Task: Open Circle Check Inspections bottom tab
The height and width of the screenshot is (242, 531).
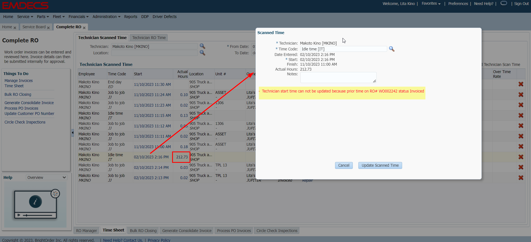Action: tap(277, 231)
